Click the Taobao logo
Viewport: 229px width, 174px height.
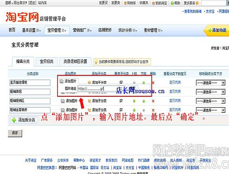pyautogui.click(x=22, y=17)
